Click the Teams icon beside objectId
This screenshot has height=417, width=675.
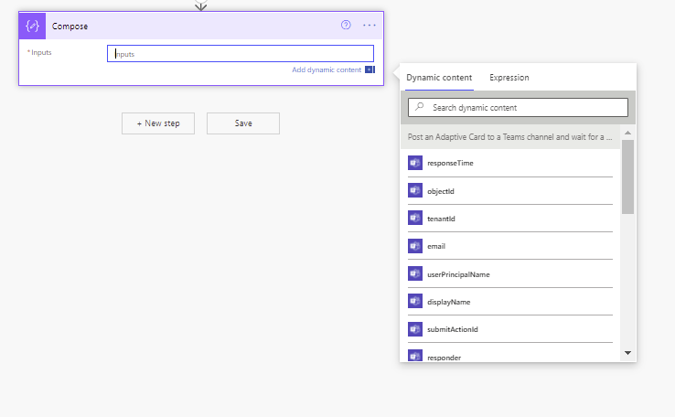415,190
